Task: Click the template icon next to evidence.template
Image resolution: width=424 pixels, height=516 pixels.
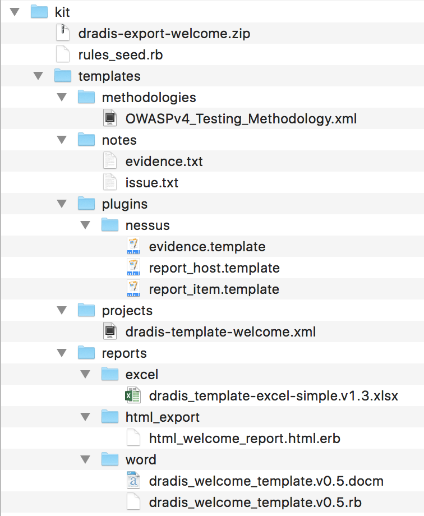Action: pyautogui.click(x=133, y=247)
